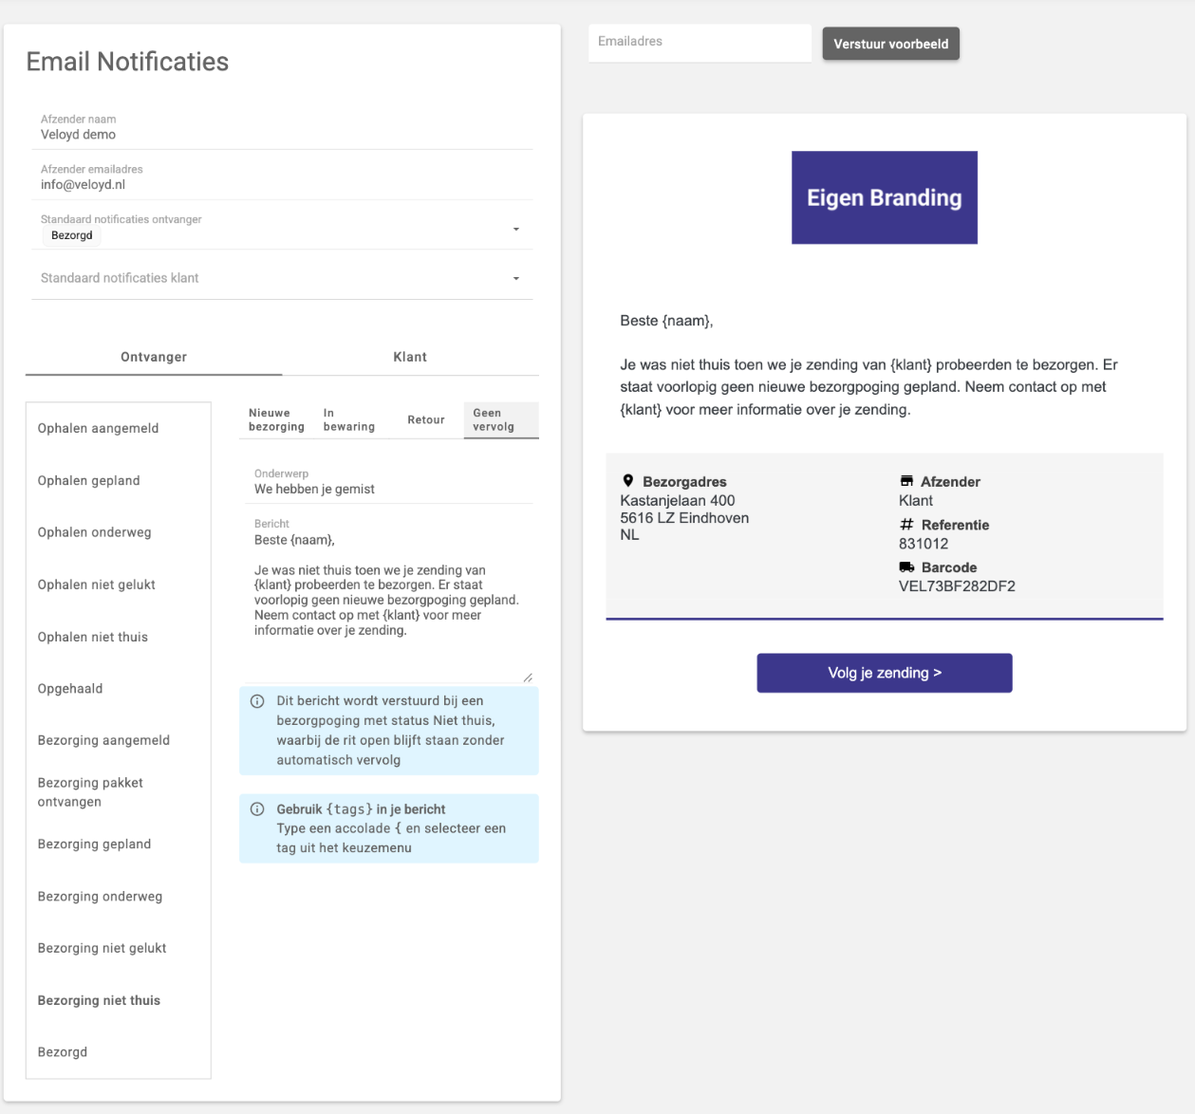Select Ophalen aangemeld in the list

[x=119, y=428]
